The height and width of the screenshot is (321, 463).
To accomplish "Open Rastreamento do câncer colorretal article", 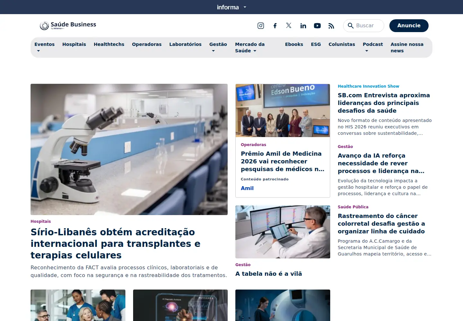I will coord(381,224).
